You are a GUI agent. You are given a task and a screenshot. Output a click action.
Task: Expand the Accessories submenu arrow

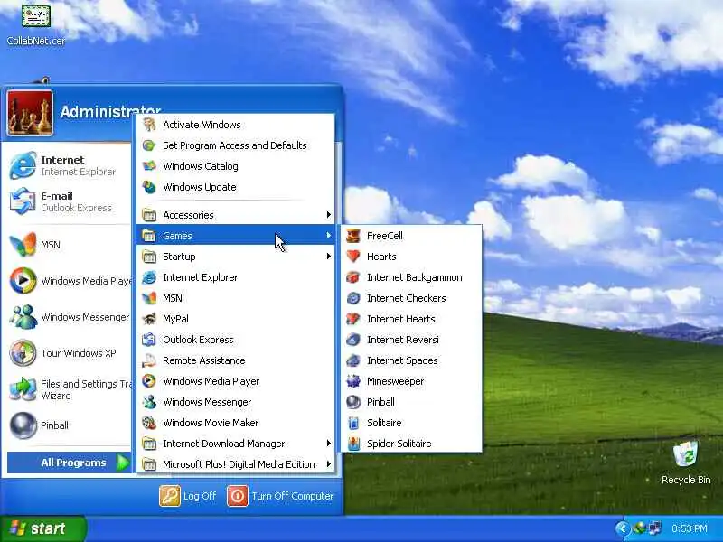pos(328,215)
